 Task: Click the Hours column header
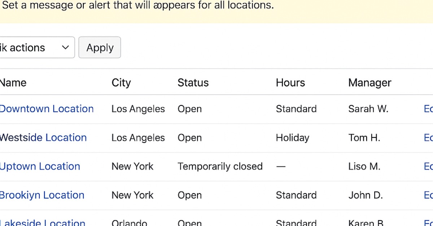(x=290, y=83)
